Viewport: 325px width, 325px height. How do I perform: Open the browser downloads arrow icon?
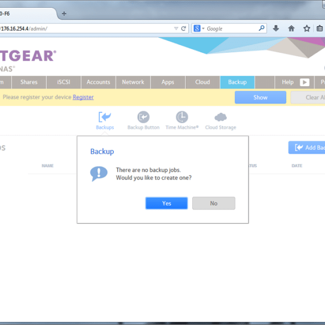(x=276, y=28)
